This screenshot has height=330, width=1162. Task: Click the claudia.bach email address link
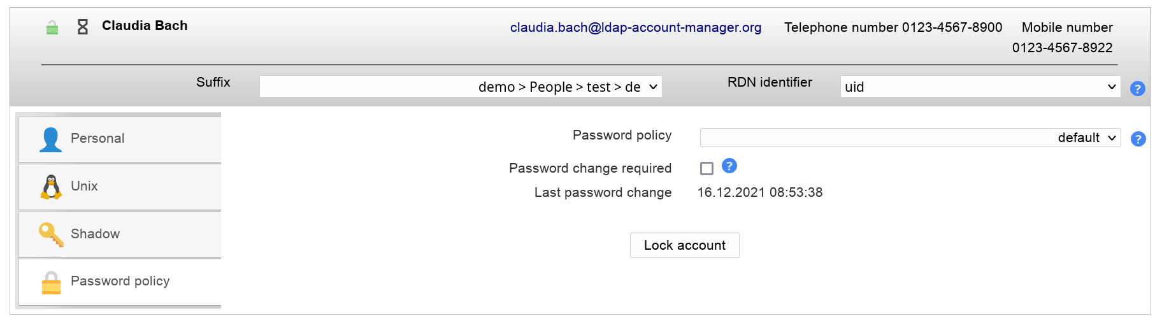(x=635, y=27)
